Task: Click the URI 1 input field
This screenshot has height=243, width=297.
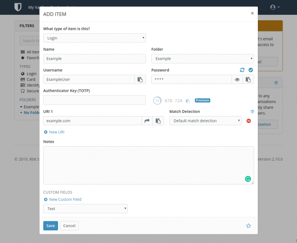Action: [92, 121]
